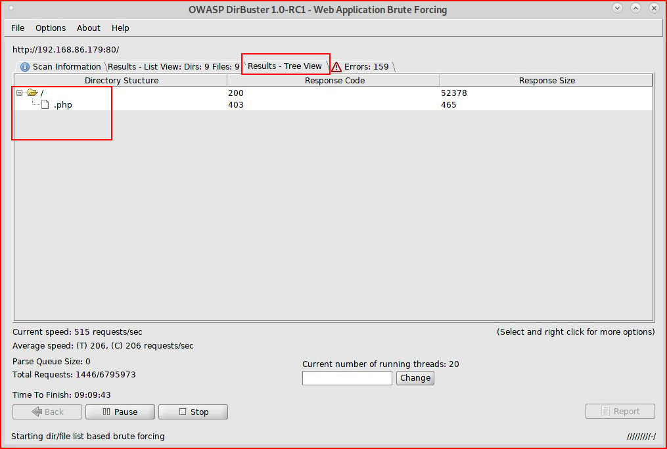Collapse the root / folder node
Screen dimensions: 667x449
coord(19,93)
